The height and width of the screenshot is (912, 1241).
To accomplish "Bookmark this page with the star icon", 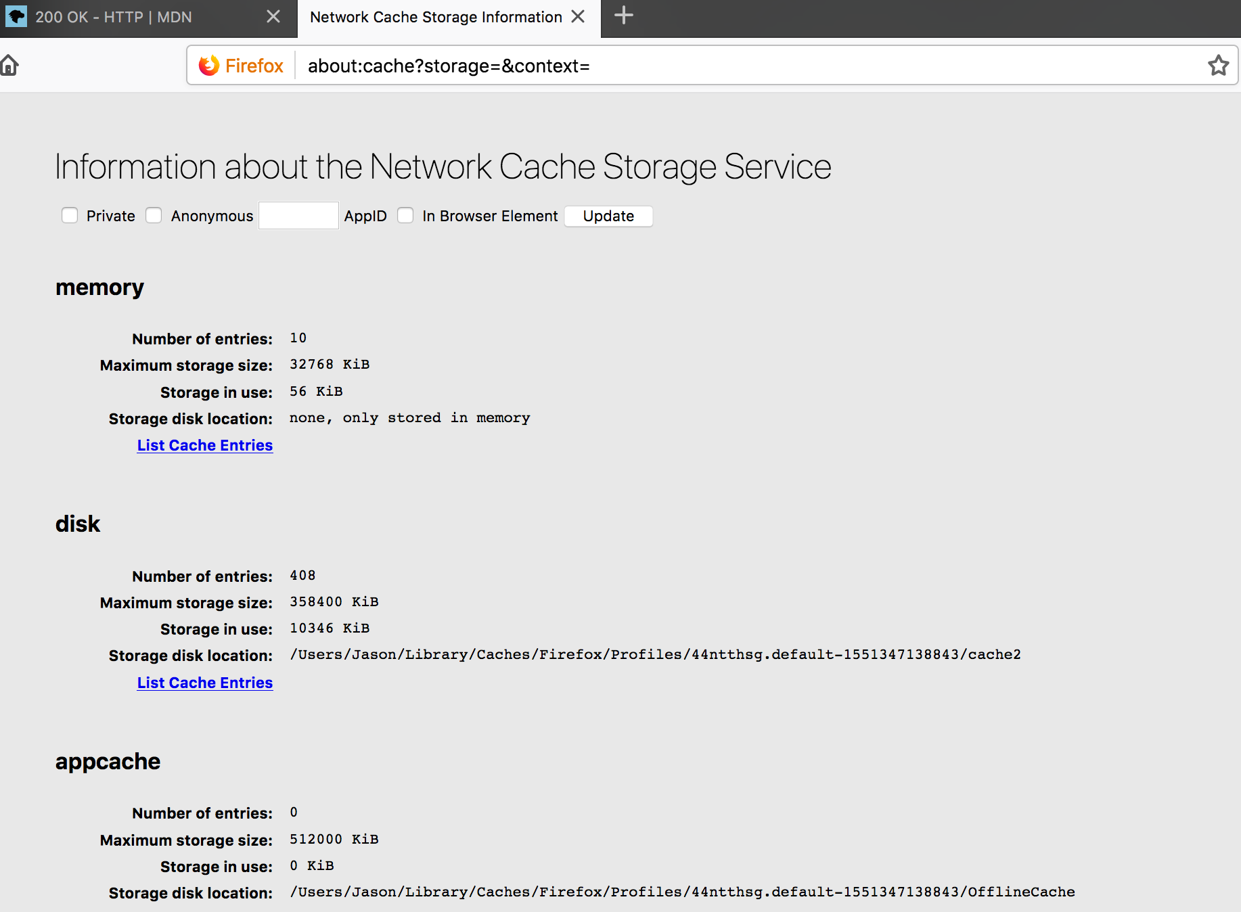I will point(1218,66).
